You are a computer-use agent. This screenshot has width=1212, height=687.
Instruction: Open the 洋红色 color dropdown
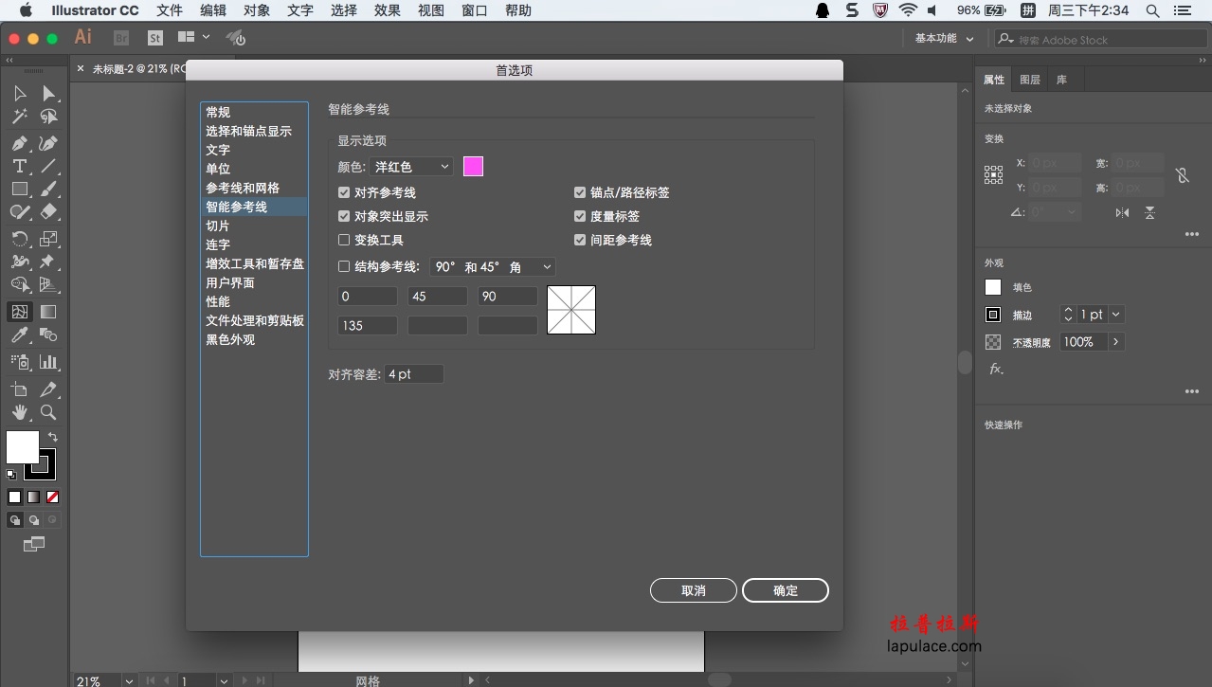(x=411, y=167)
